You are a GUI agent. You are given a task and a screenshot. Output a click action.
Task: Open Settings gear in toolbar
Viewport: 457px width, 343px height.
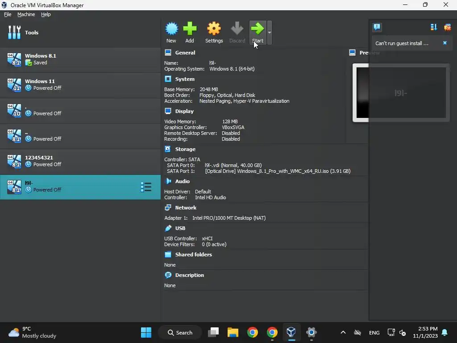pos(214,32)
